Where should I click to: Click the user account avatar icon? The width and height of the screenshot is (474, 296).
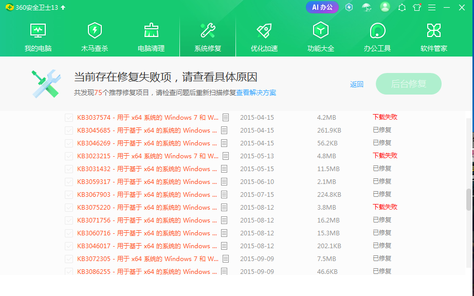point(385,7)
